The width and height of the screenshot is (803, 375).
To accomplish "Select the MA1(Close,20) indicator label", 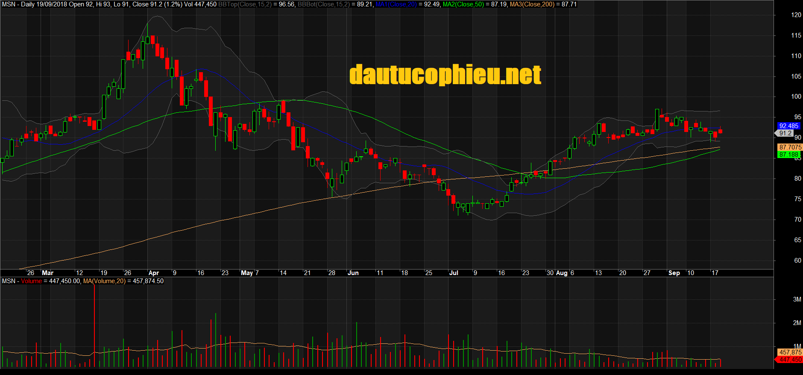I will click(396, 4).
